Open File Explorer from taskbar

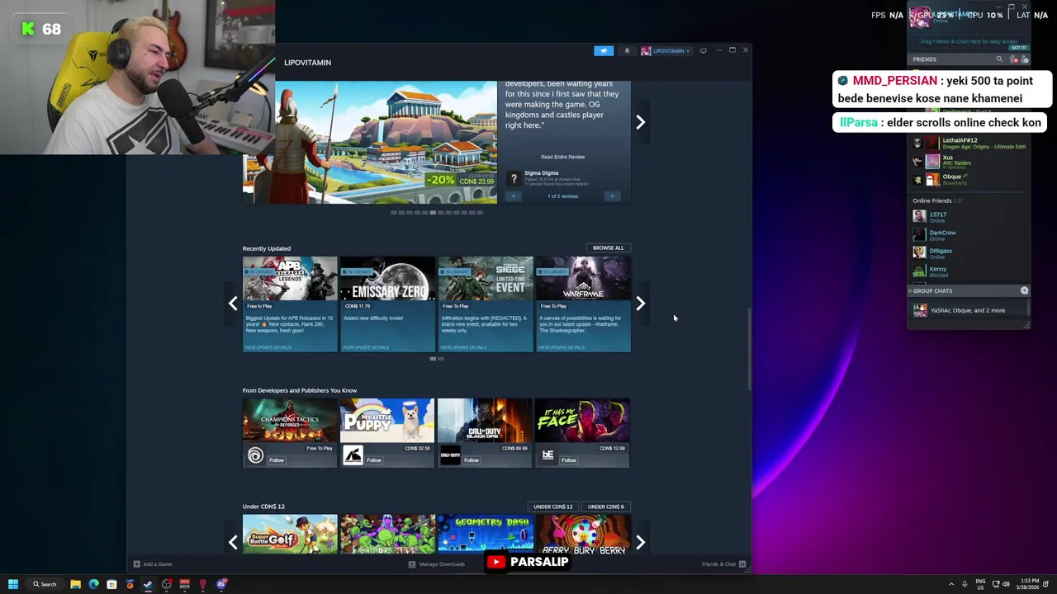(x=75, y=584)
